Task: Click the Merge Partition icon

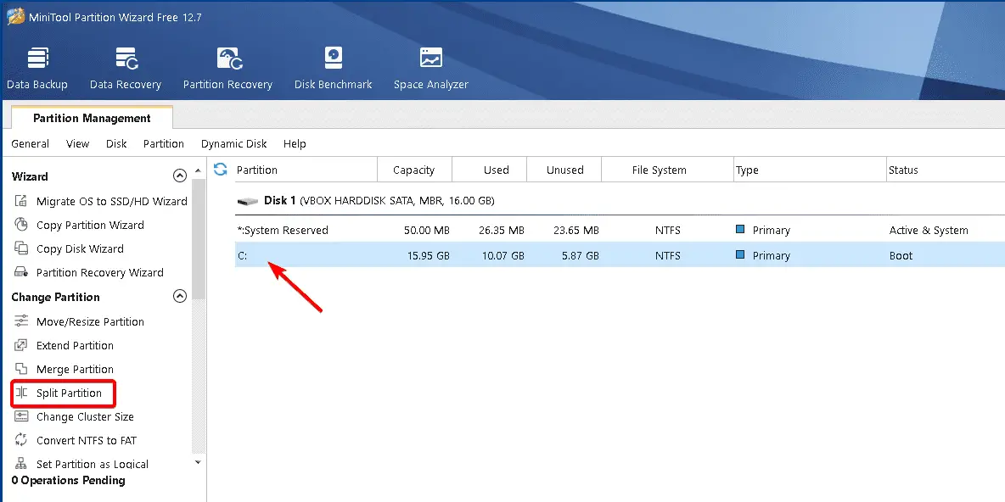Action: tap(21, 369)
